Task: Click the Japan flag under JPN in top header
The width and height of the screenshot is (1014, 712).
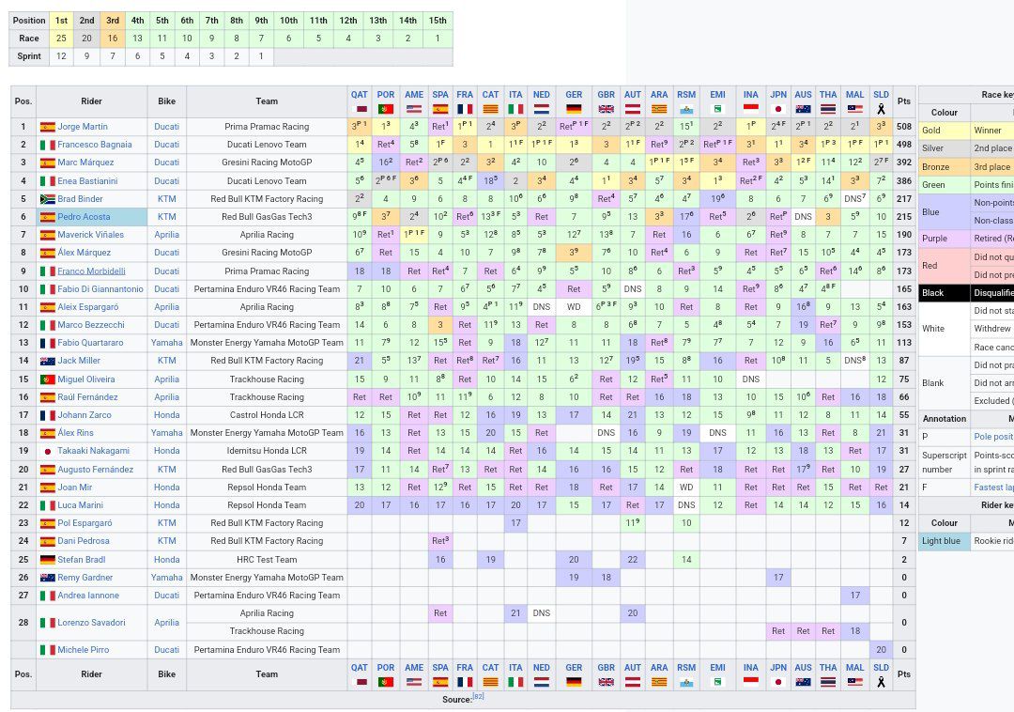Action: 778,109
